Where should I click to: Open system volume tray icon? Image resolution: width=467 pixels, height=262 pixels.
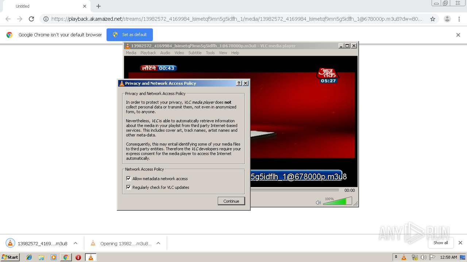pos(424,257)
